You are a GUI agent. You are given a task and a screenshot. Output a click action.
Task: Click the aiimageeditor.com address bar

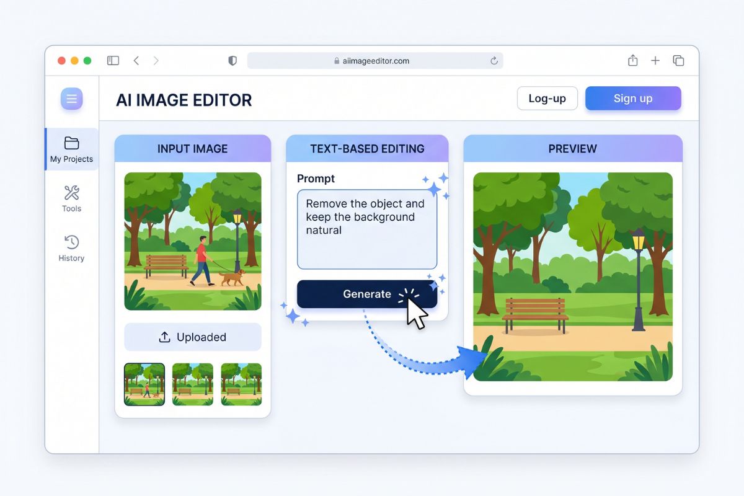coord(375,61)
